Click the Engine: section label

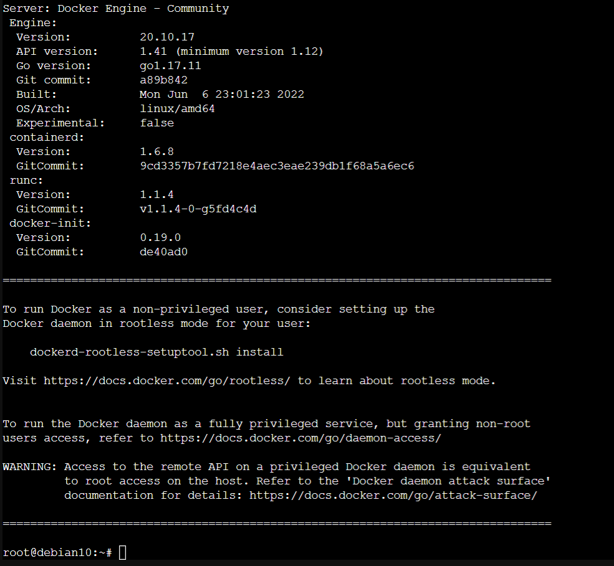(x=33, y=22)
